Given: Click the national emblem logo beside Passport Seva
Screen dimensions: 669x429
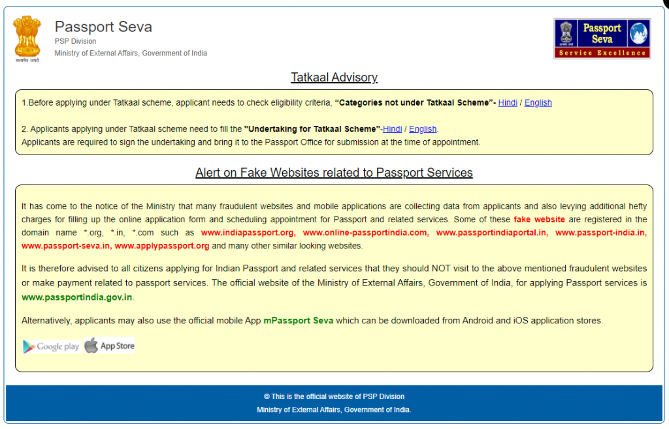Looking at the screenshot, I should pyautogui.click(x=27, y=38).
